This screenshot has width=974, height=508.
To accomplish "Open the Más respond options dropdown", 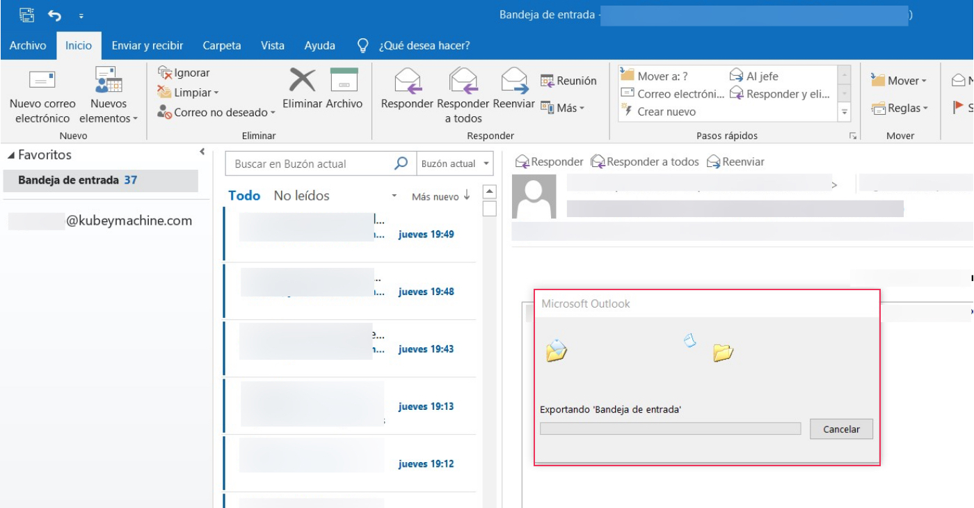I will pyautogui.click(x=563, y=108).
